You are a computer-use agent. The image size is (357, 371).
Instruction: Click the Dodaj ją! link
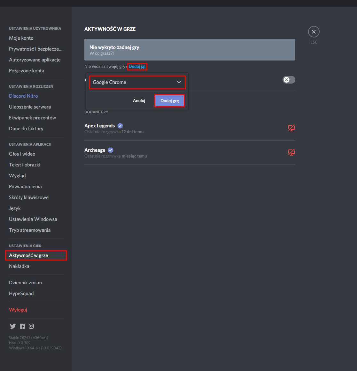pos(137,67)
